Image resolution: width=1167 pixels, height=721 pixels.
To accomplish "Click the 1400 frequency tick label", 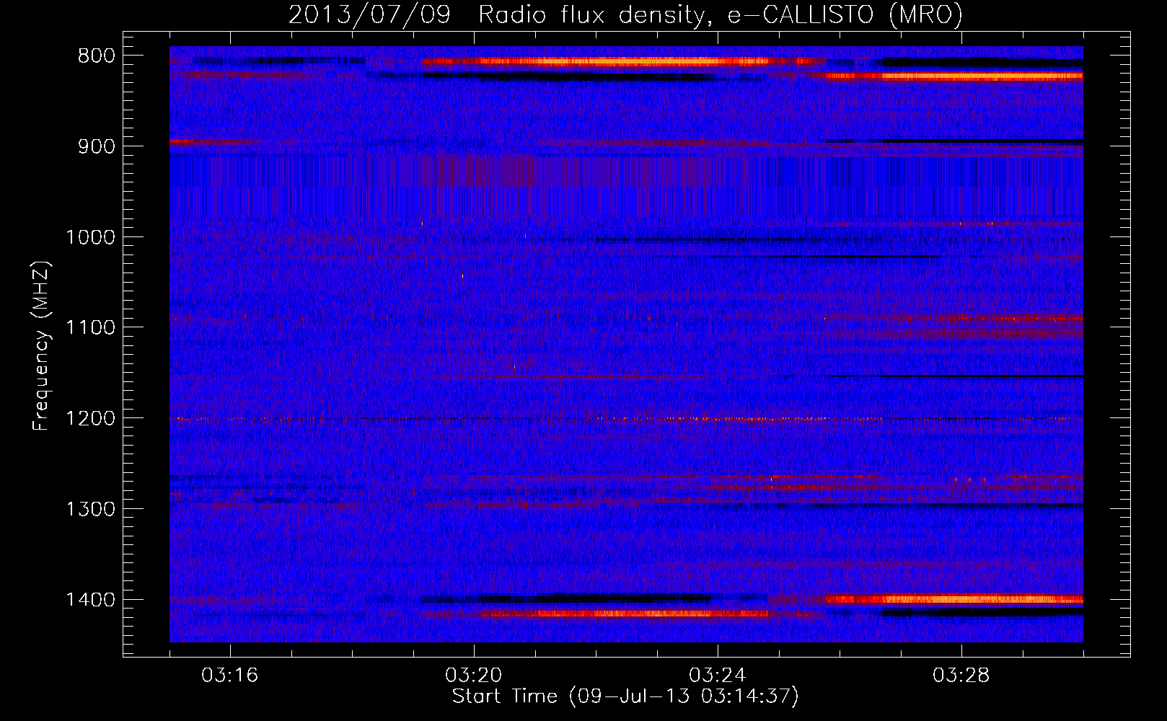I will (x=90, y=601).
